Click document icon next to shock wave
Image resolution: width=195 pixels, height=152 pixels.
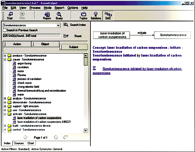pos(14,83)
